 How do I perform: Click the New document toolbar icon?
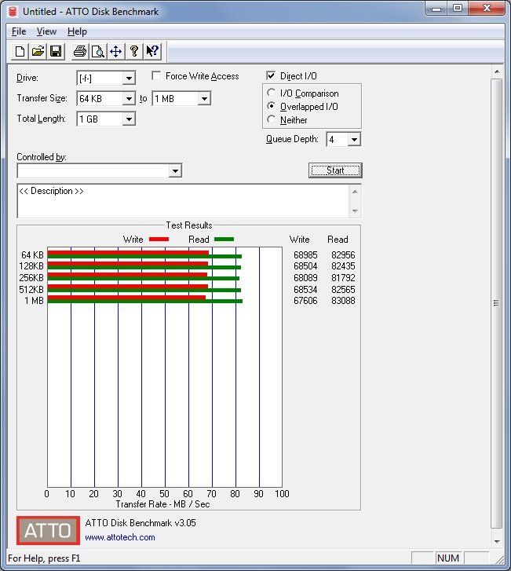(20, 51)
